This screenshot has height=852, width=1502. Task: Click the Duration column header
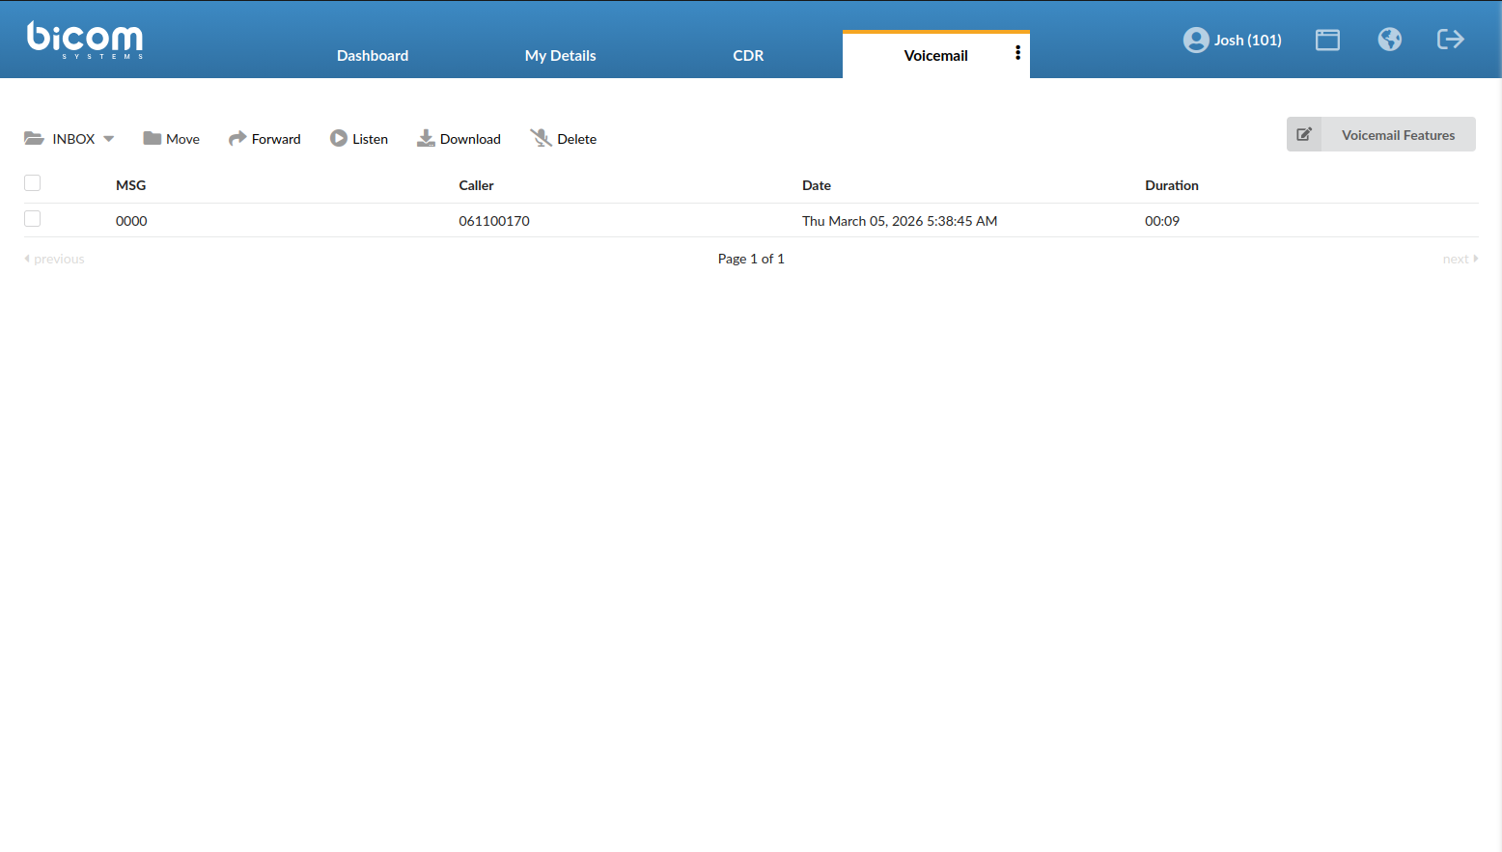point(1172,185)
